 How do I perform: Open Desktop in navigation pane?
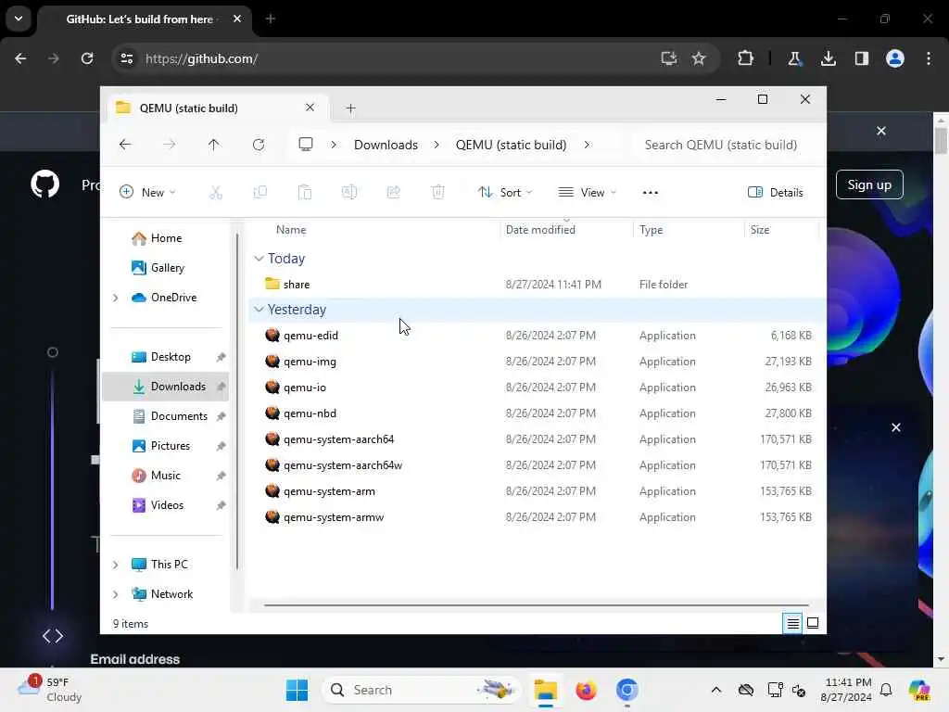point(165,357)
